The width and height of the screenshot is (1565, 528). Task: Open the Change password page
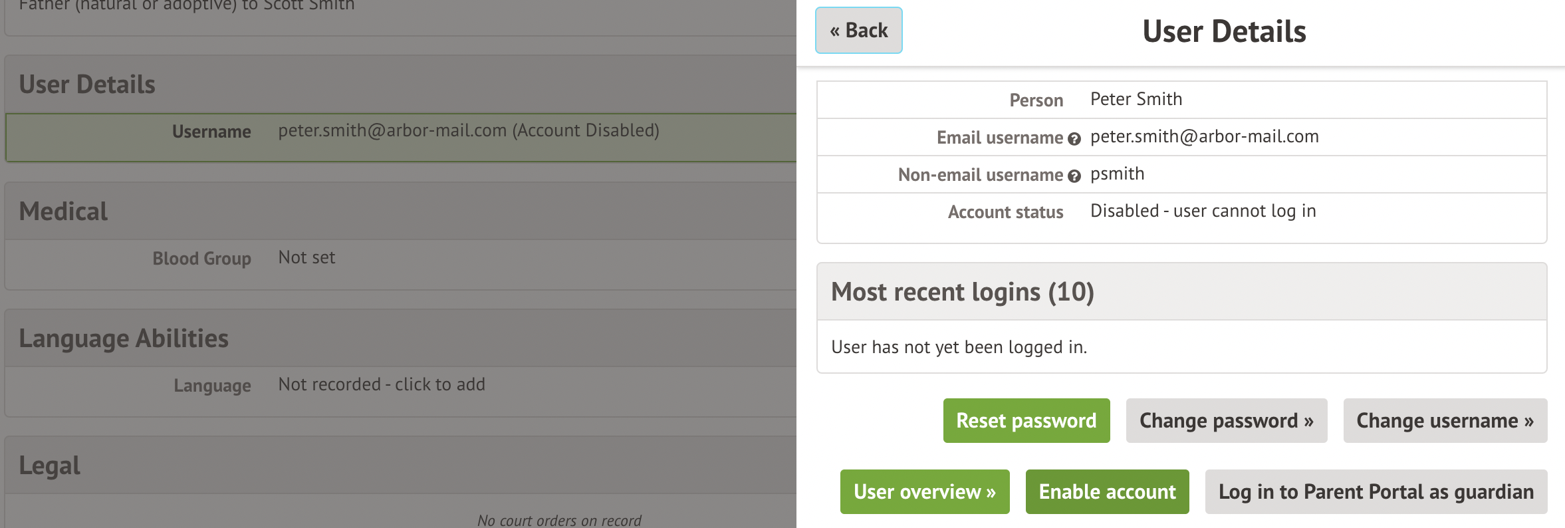pyautogui.click(x=1226, y=420)
